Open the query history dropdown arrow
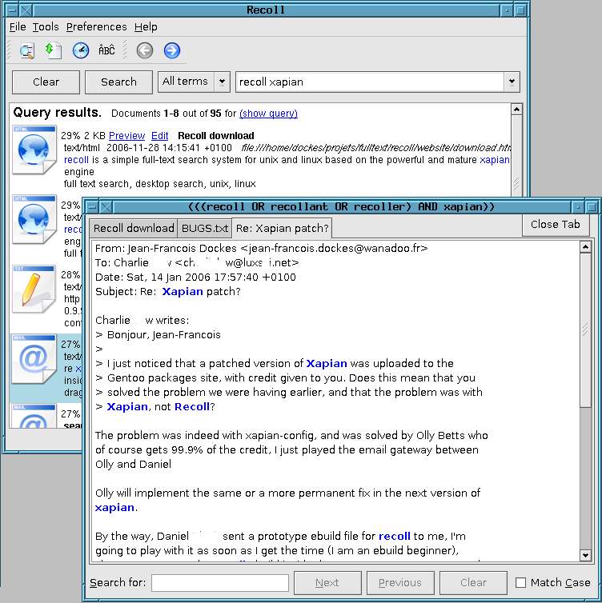The image size is (602, 603). click(512, 82)
